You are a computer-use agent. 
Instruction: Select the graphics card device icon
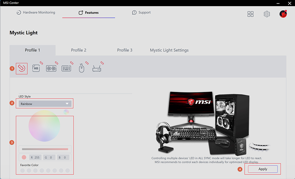51,69
